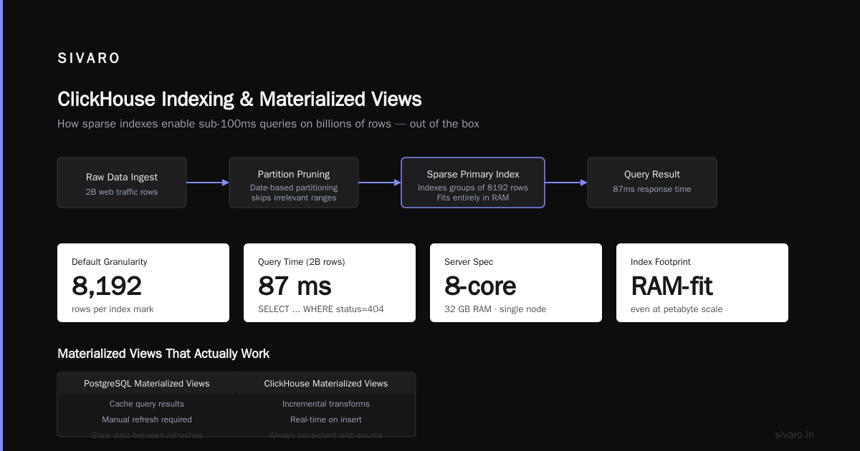
Task: Select the highlighted Sparse Primary Index box
Action: 473,183
